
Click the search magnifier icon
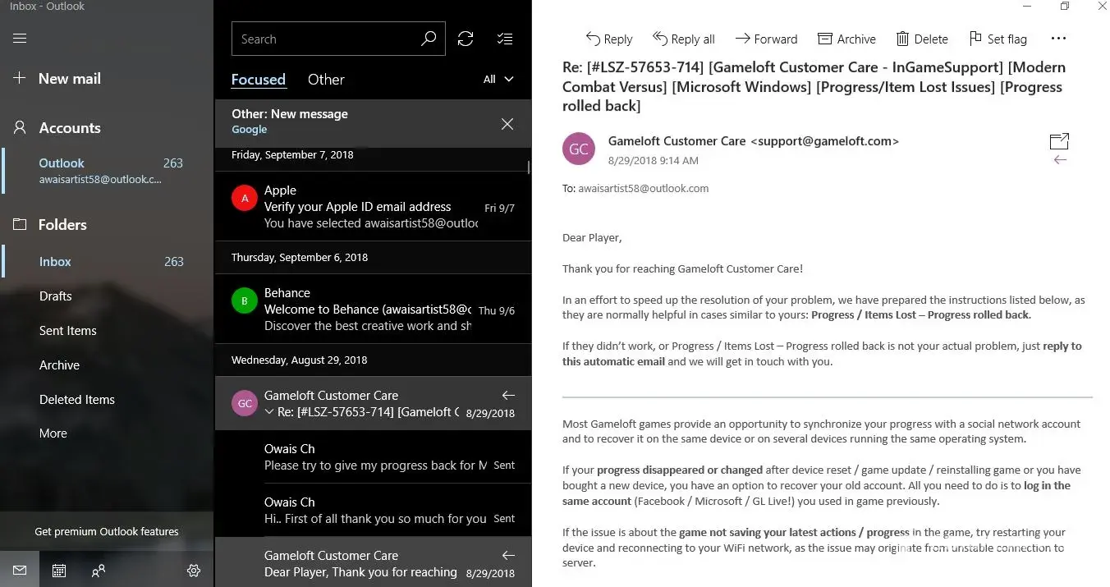coord(429,39)
